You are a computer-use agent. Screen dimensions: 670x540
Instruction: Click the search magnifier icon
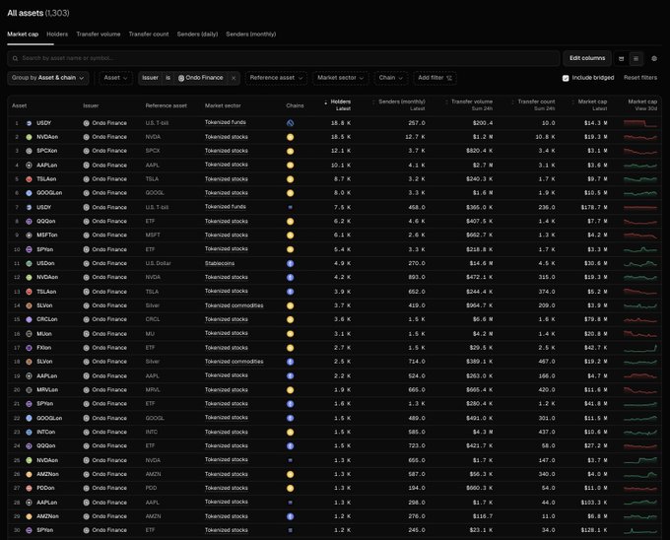[16, 58]
